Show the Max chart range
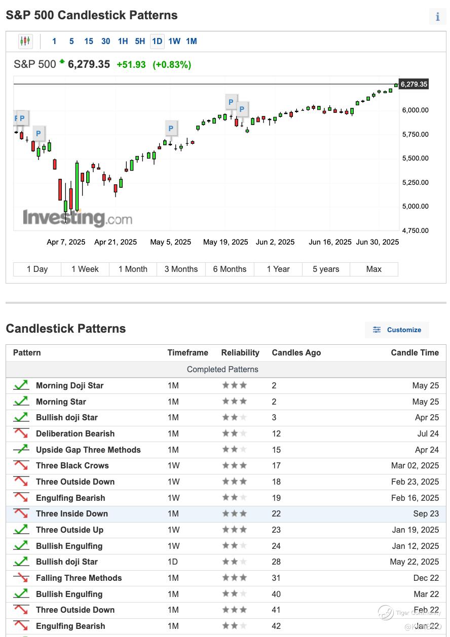Viewport: 450px width, 637px height. coord(374,269)
